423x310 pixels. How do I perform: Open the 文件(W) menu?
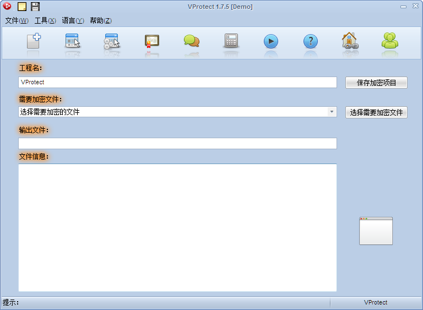(17, 20)
